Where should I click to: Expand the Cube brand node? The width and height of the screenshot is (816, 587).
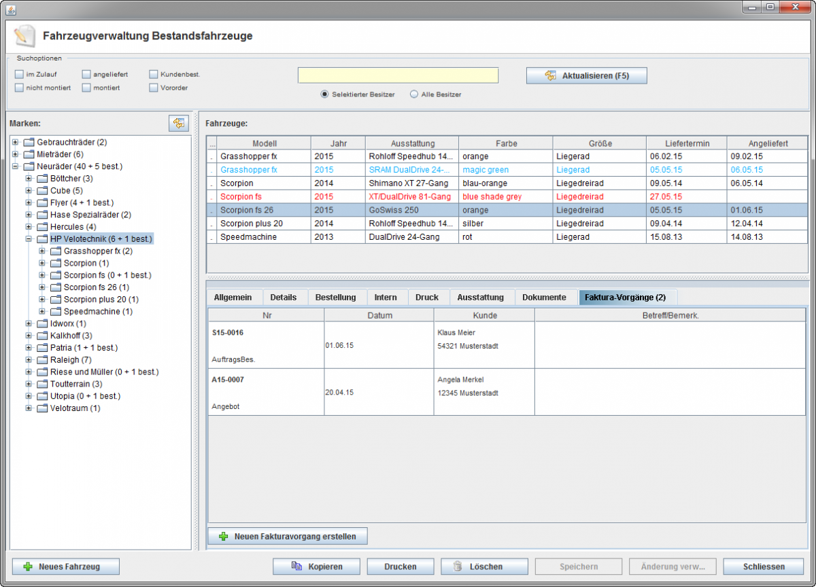(29, 191)
